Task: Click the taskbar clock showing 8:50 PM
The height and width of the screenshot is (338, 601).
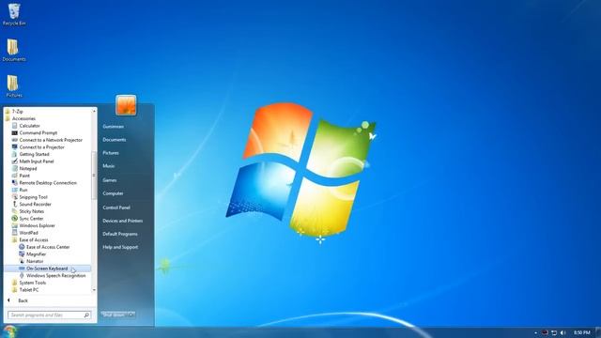Action: [x=582, y=332]
